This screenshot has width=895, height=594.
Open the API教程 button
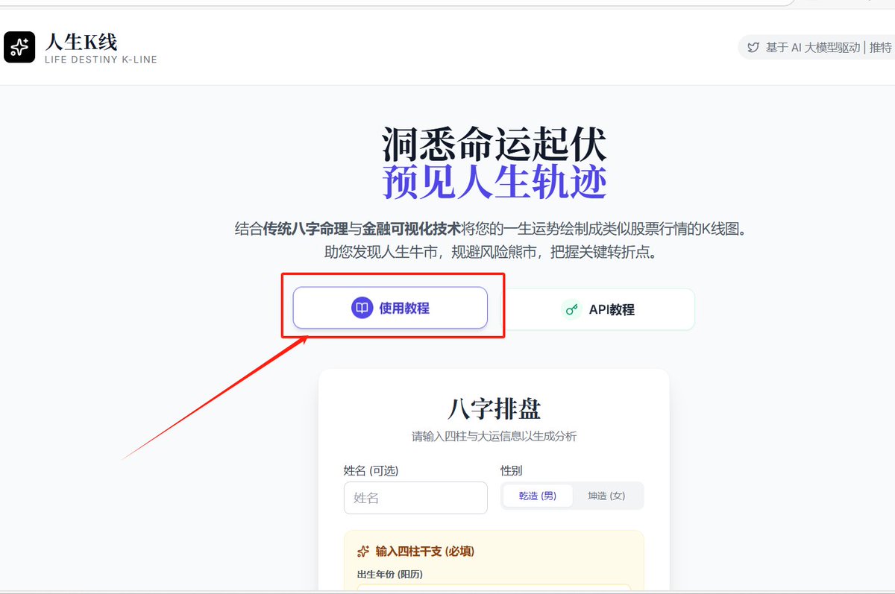[597, 309]
